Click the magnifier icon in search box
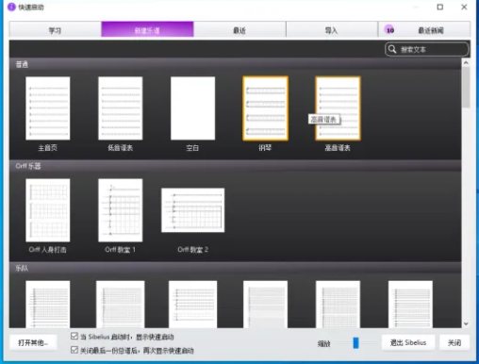Image resolution: width=479 pixels, height=364 pixels. click(x=392, y=49)
